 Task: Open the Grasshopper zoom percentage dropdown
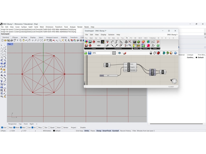click(110, 53)
